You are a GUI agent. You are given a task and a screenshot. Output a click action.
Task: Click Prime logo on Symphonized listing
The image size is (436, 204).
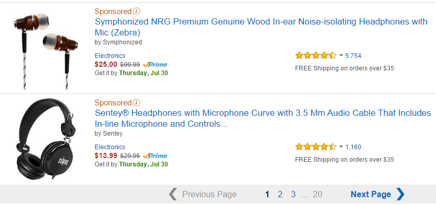155,65
